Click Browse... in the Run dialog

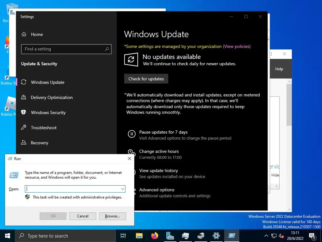112,216
